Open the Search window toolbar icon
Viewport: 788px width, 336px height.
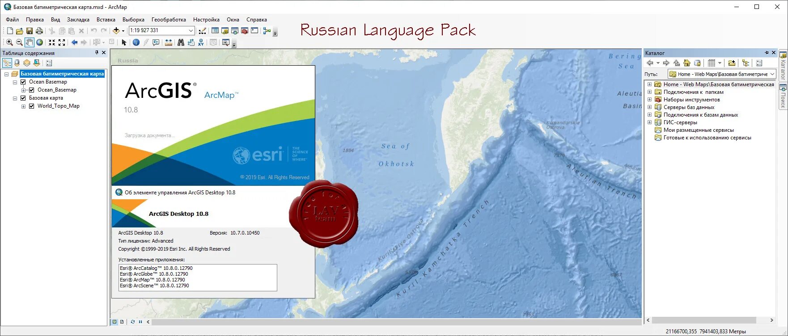[235, 31]
